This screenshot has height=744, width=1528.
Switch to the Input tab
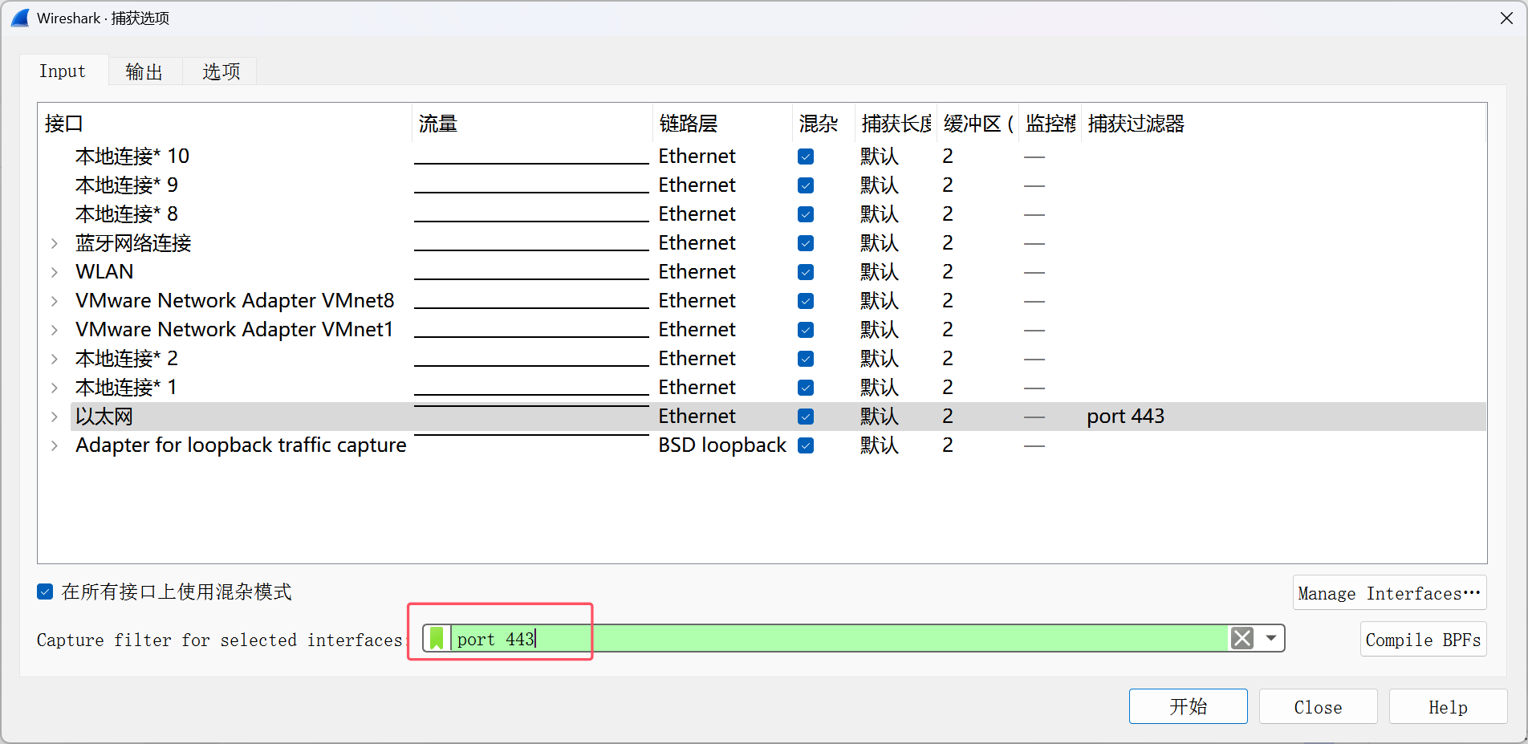point(63,71)
